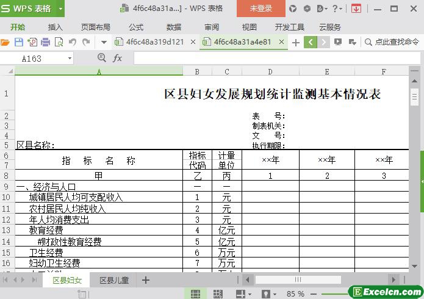Click the Save icon in quick toolbar
Screen dimensions: 424x299
click(18, 42)
